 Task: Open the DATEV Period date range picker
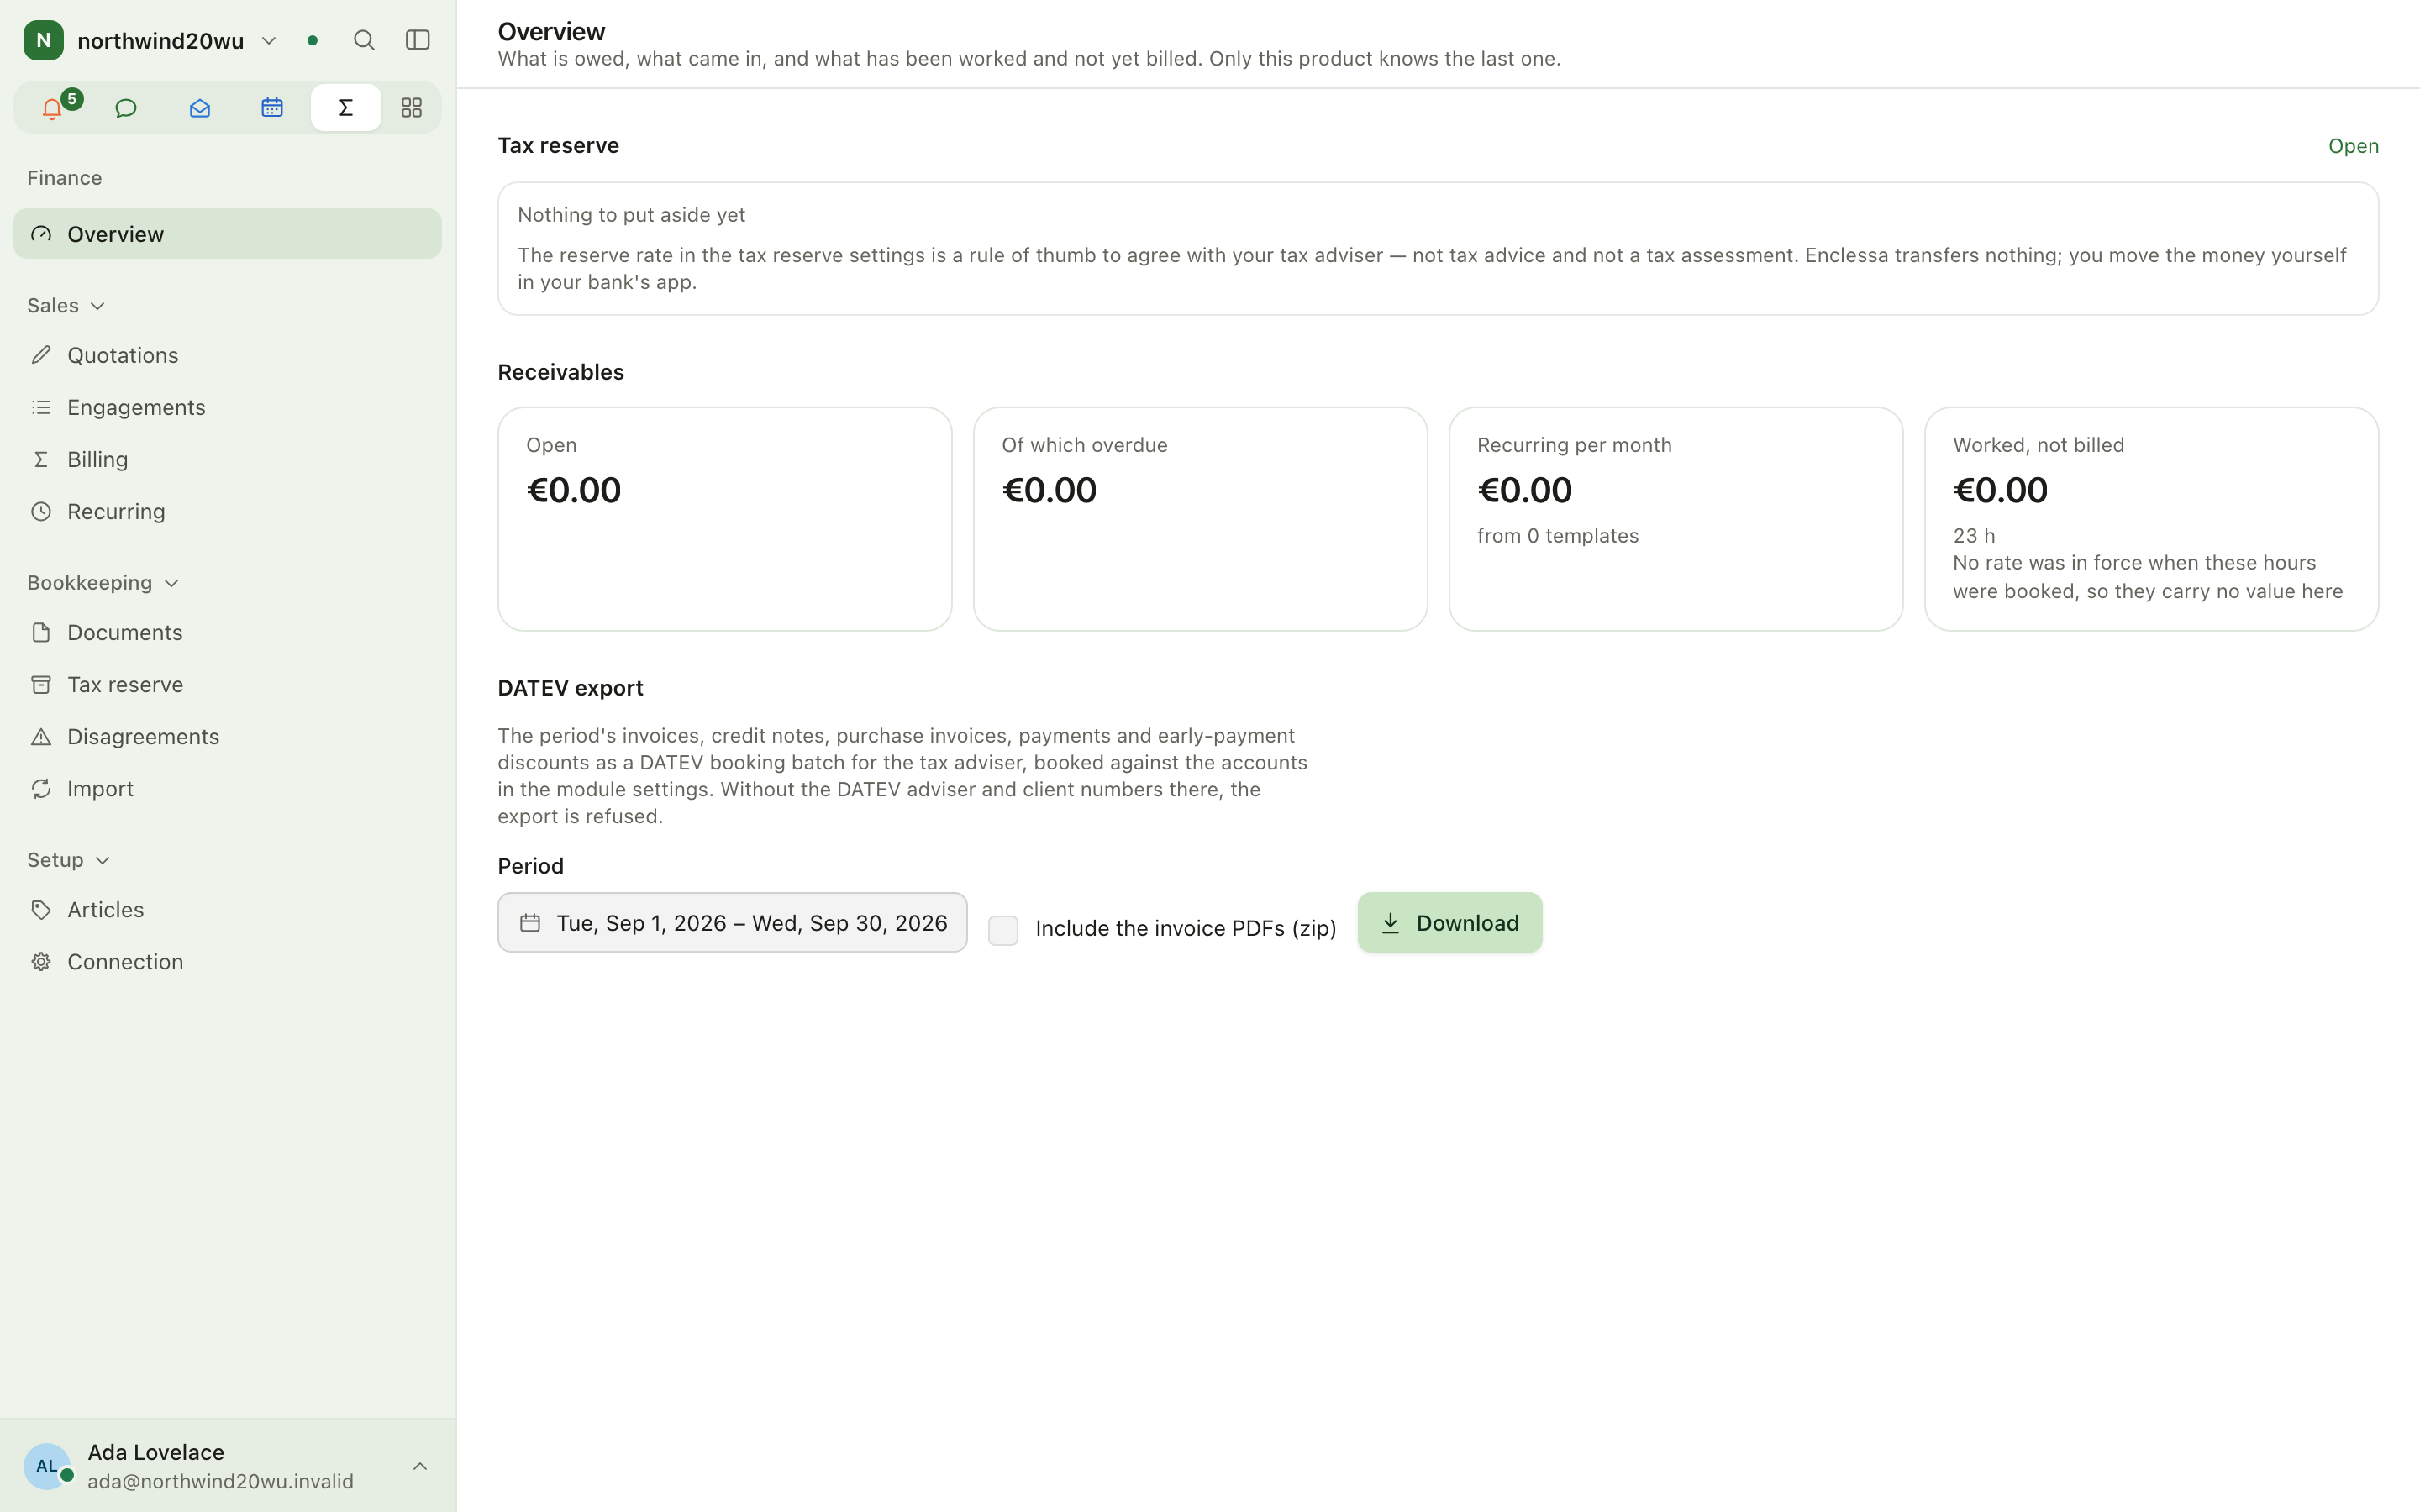coord(732,922)
